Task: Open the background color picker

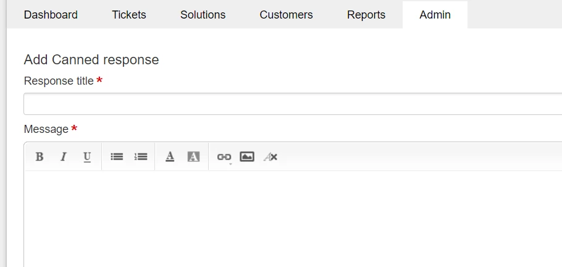Action: coord(193,157)
